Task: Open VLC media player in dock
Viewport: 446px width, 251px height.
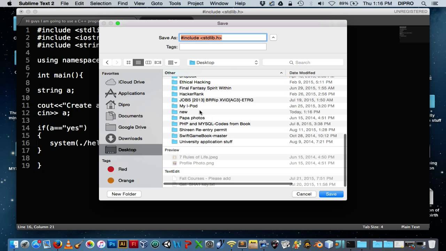Action: click(69, 244)
